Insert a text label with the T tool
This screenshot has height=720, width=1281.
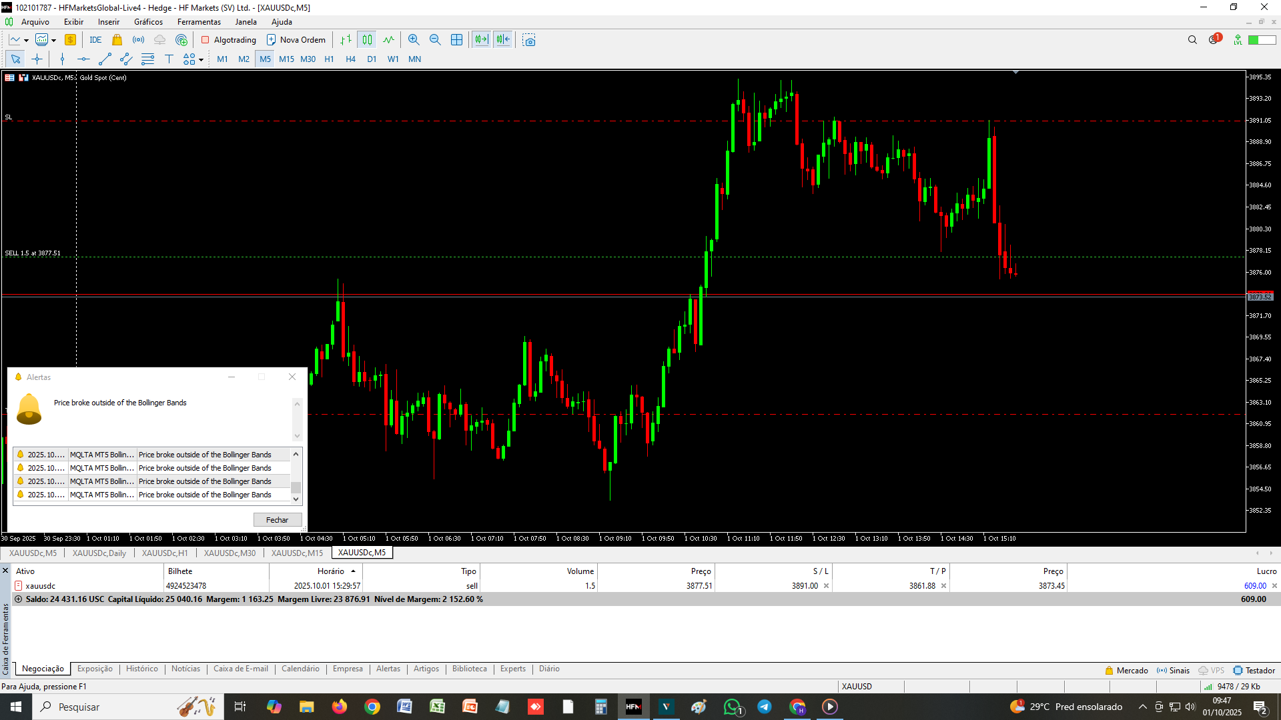[169, 59]
